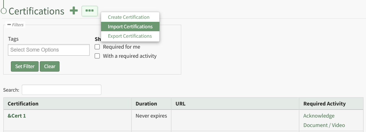This screenshot has width=366, height=132.
Task: Open the &Cert 1 certification link
Action: [17, 116]
